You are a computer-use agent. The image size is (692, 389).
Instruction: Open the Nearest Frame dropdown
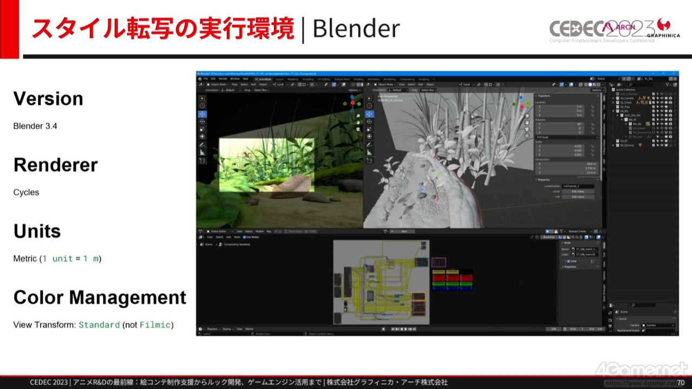click(x=580, y=231)
